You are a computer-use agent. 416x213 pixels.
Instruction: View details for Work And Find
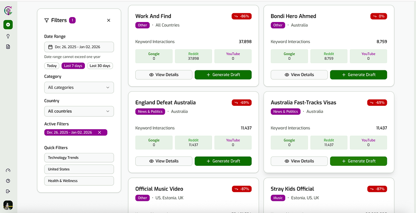[164, 75]
